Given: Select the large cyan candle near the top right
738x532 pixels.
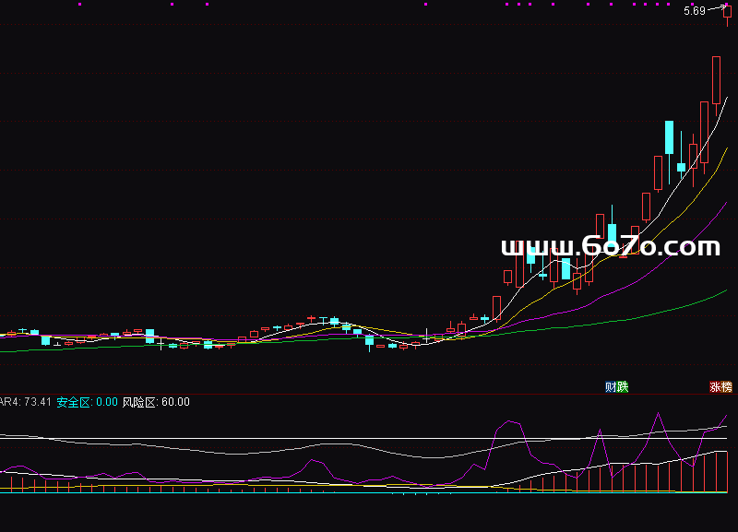Looking at the screenshot, I should (669, 137).
